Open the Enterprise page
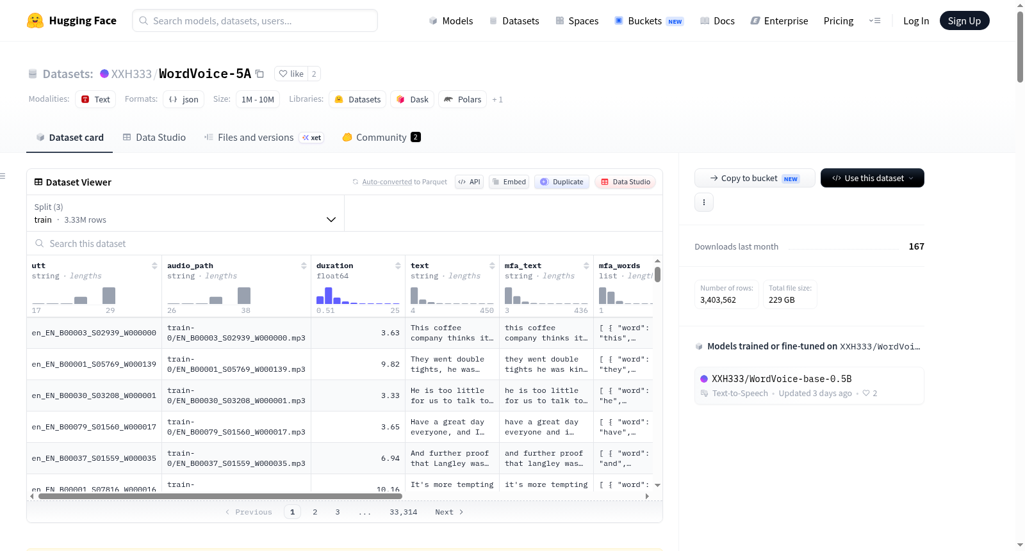 [779, 20]
